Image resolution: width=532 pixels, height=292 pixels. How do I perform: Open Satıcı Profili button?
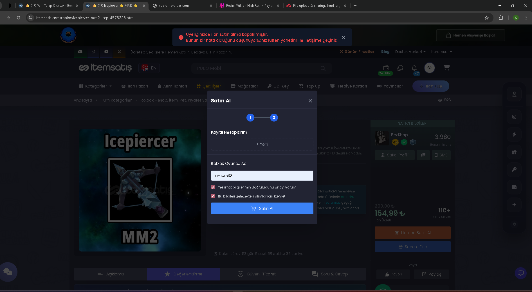click(x=395, y=155)
